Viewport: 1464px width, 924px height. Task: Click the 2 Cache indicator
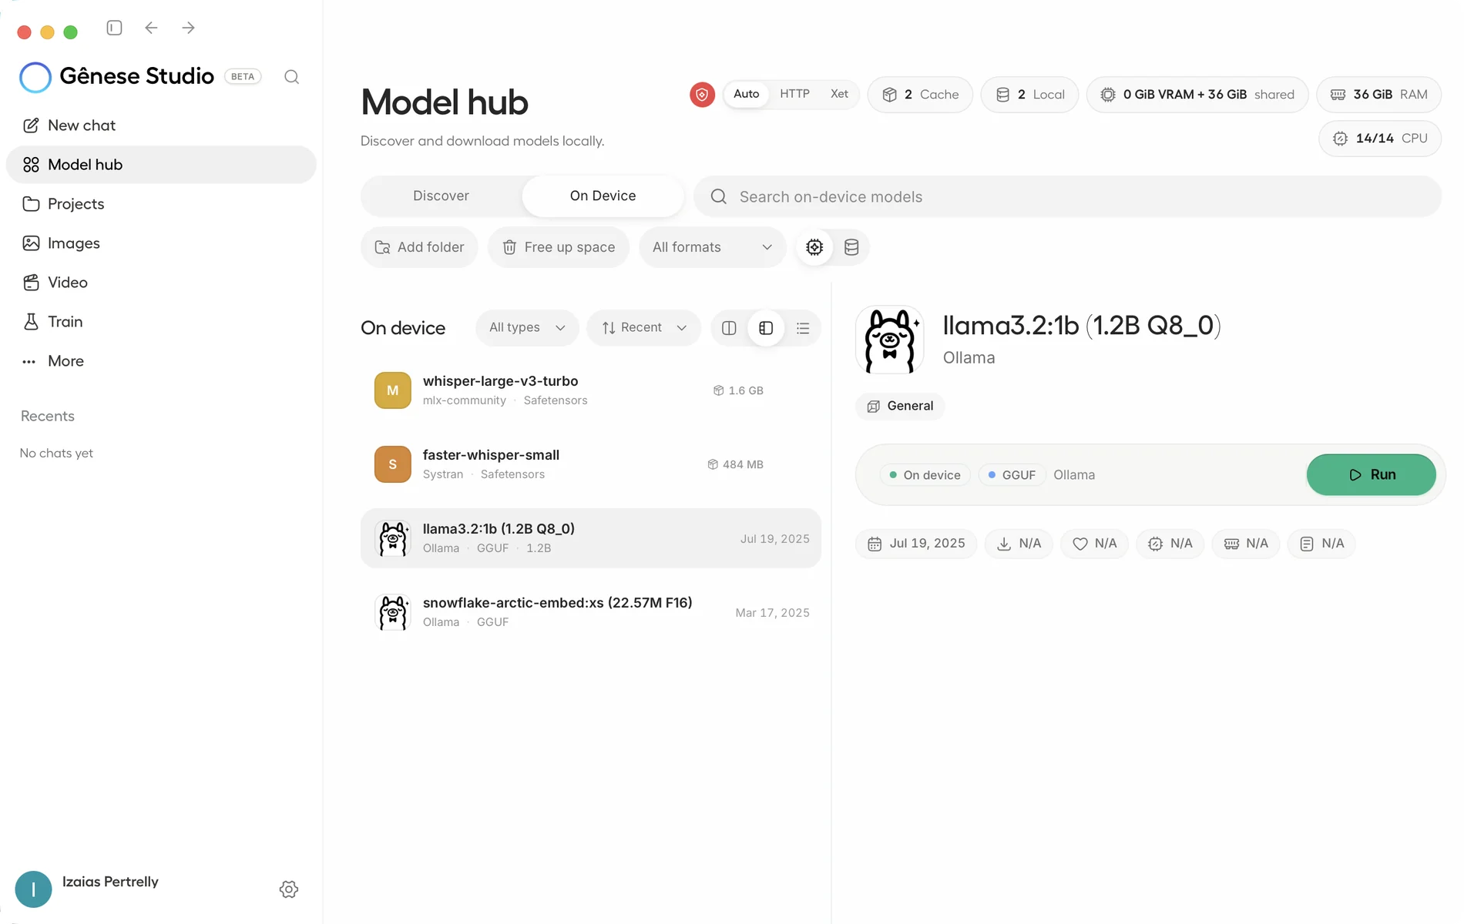pos(920,95)
